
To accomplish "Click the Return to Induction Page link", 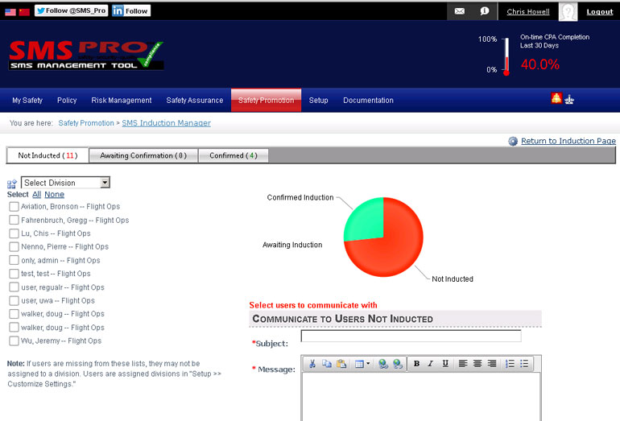I will tap(568, 141).
